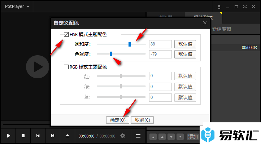The width and height of the screenshot is (261, 144).
Task: Click 默认值 button for 红
Action: [x=185, y=76]
